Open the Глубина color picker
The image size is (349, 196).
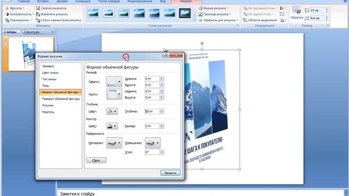point(112,111)
